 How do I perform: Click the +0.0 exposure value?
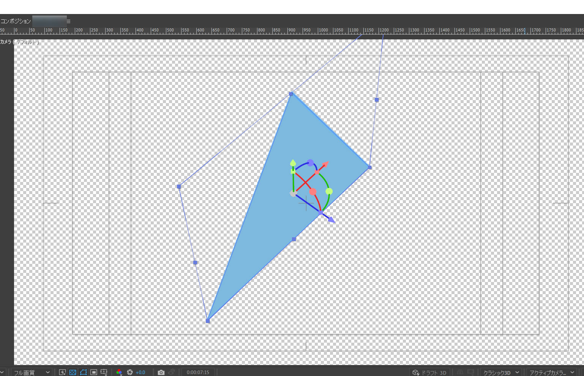[x=140, y=372]
